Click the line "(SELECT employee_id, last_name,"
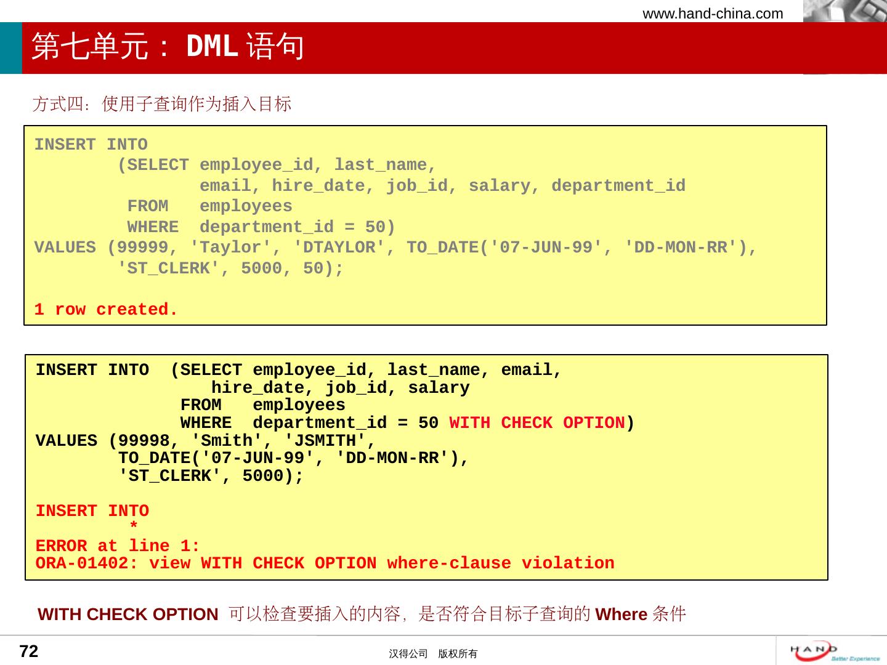Viewport: 887px width, 665px height. coord(277,165)
